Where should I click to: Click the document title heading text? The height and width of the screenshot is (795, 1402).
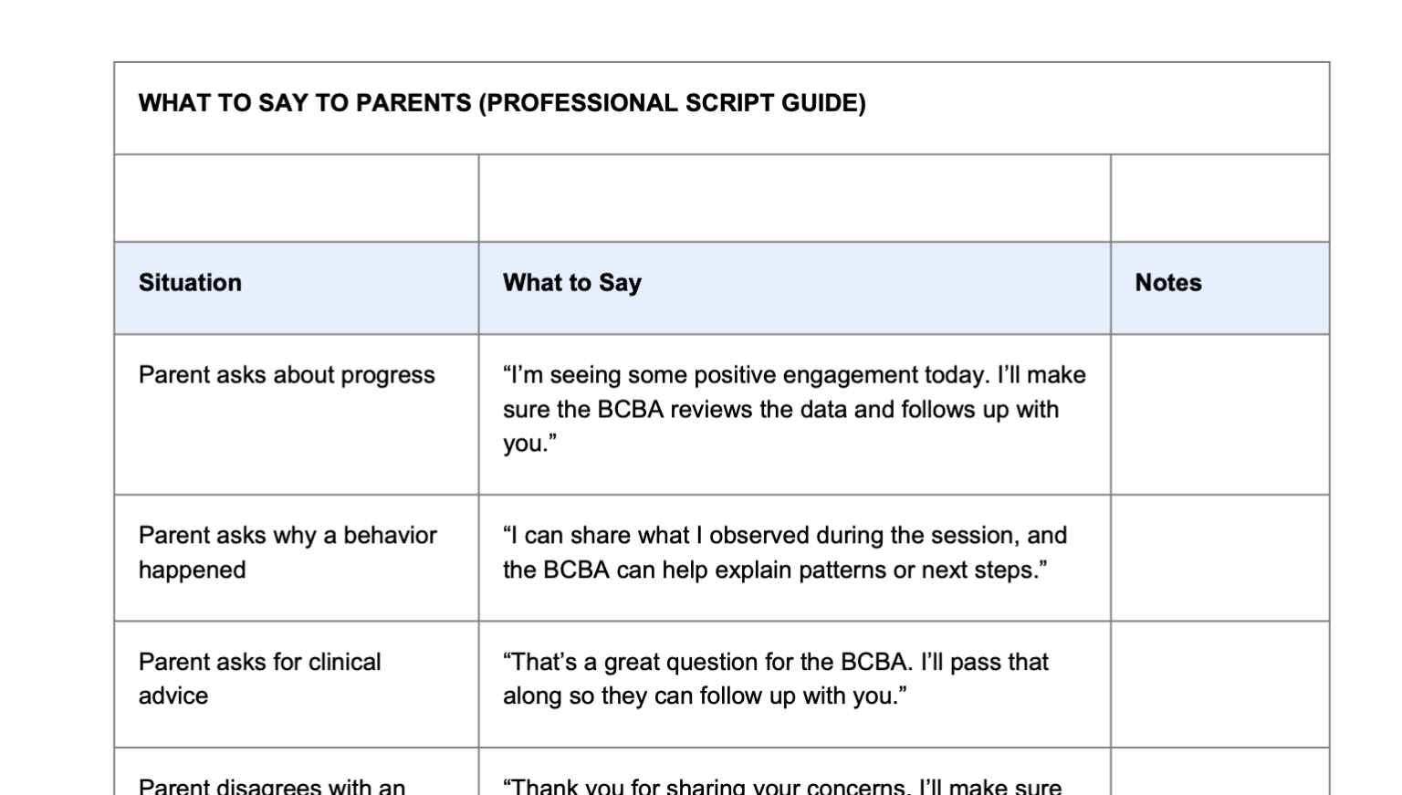(x=502, y=103)
